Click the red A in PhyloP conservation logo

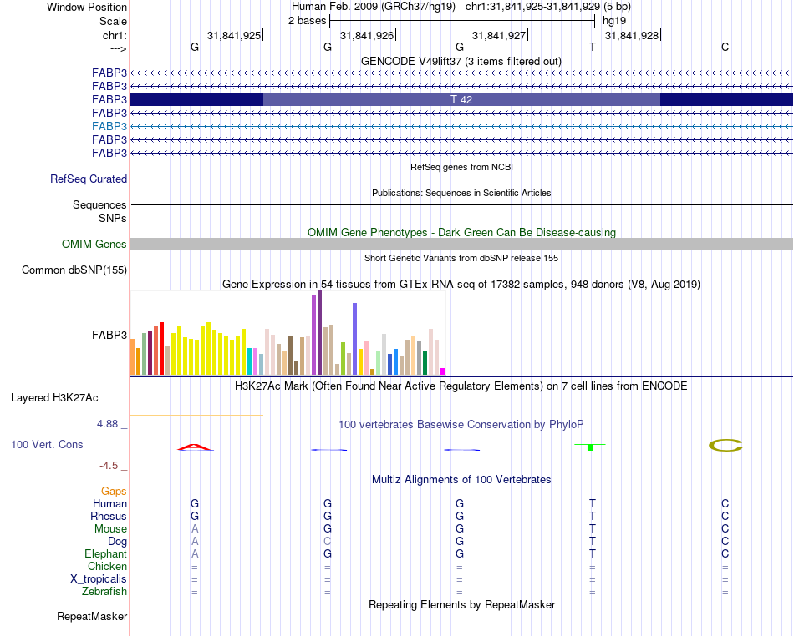point(195,447)
